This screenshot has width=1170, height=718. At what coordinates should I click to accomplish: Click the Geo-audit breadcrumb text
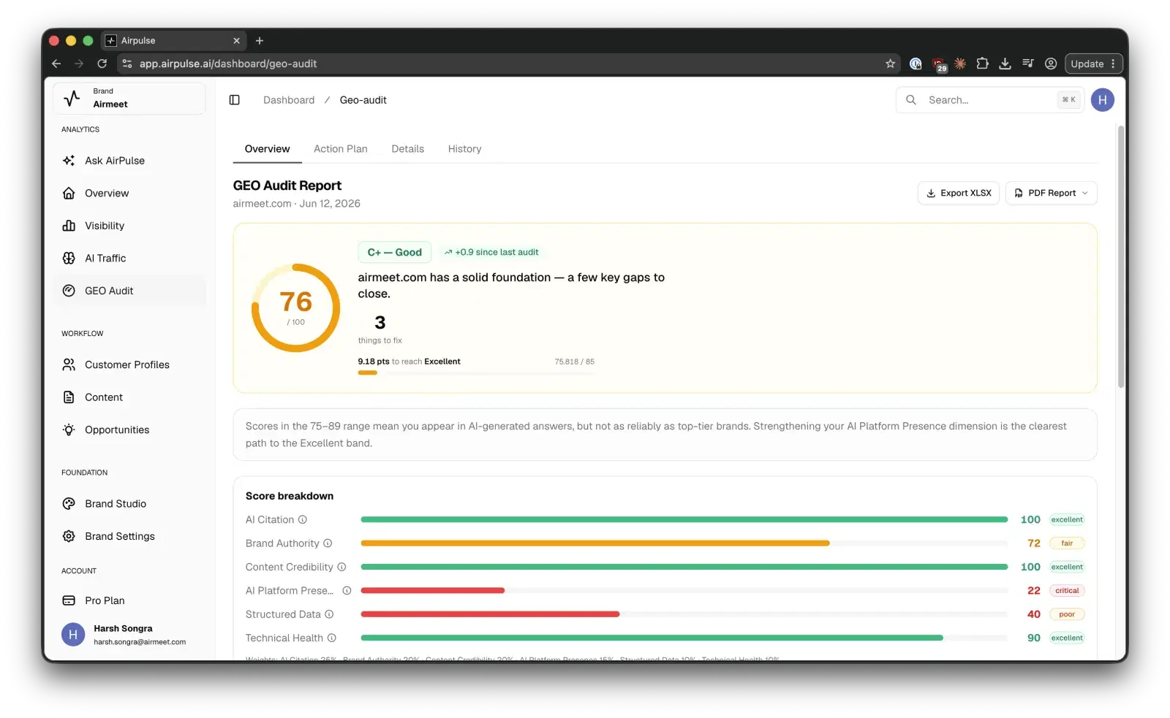[363, 100]
